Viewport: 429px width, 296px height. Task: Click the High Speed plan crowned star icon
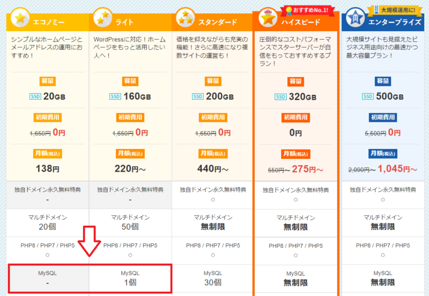coord(267,19)
